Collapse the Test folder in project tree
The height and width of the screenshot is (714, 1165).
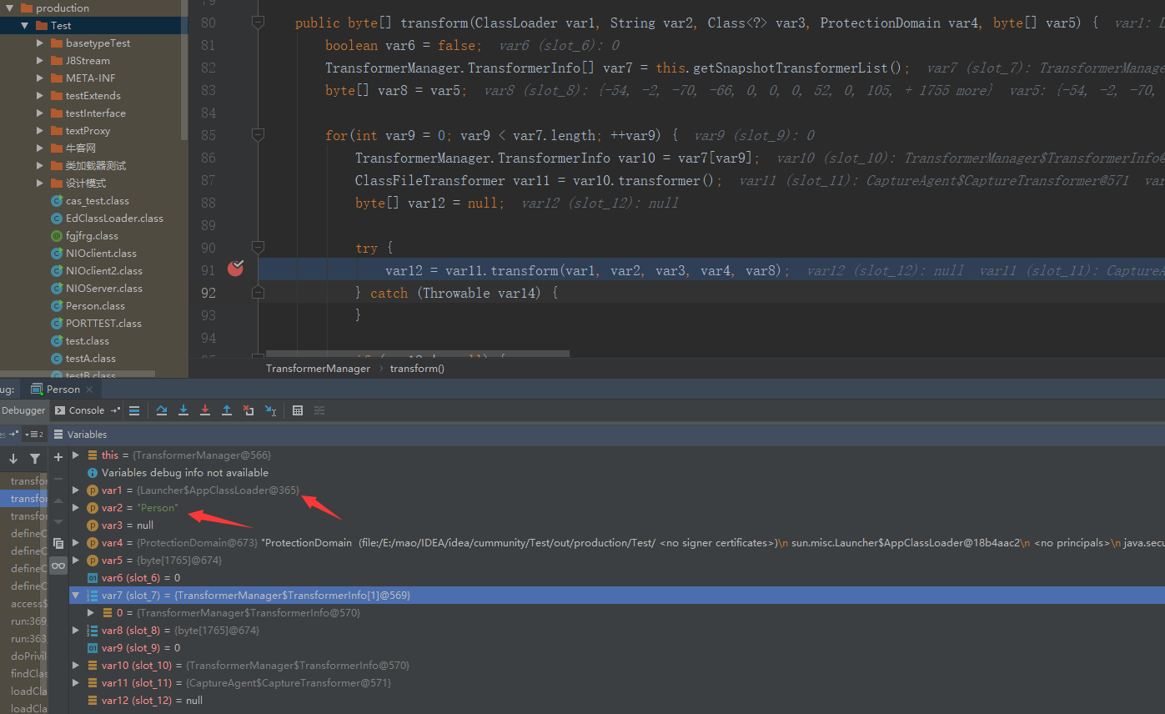coord(25,26)
